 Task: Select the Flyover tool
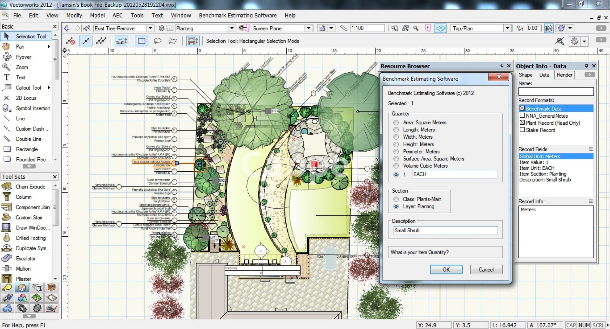point(23,57)
